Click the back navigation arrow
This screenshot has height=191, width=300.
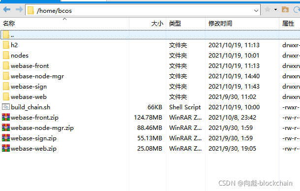[x=7, y=9]
